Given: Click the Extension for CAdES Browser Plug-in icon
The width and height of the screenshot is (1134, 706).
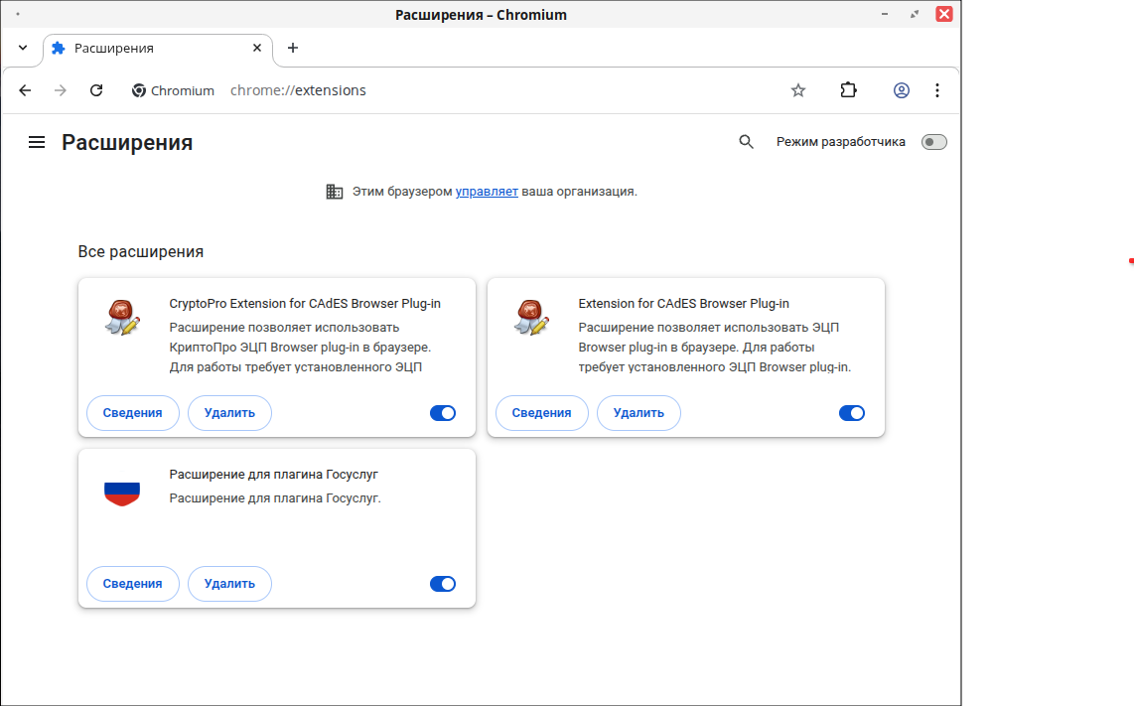Looking at the screenshot, I should [x=531, y=318].
